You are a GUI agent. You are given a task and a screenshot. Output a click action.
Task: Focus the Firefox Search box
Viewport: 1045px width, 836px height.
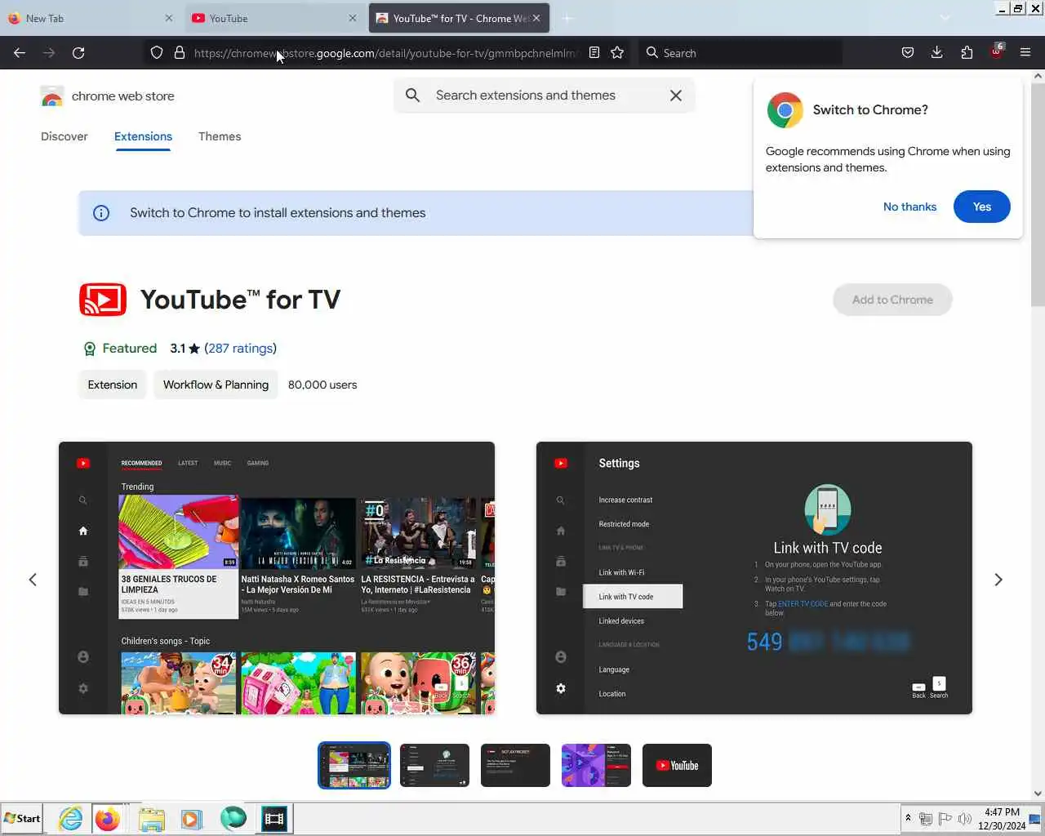coord(741,53)
